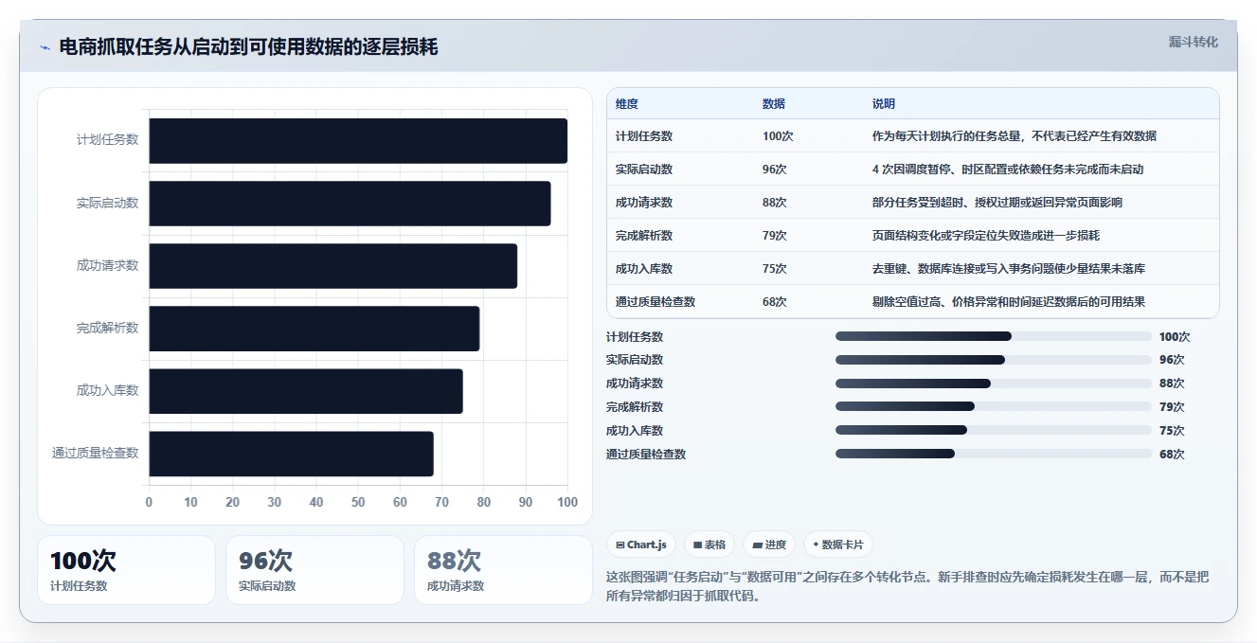Click the Chart.js tag icon
This screenshot has height=643, width=1257.
(620, 545)
